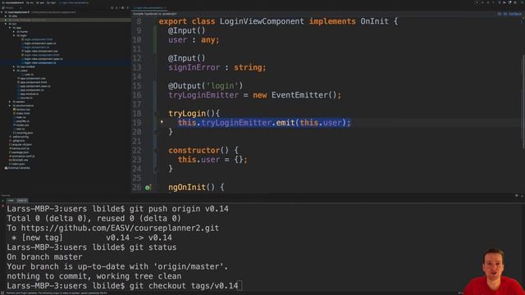Viewport: 525px width, 295px height.
Task: Click the status bar message at window bottom
Action: pyautogui.click(x=57, y=293)
